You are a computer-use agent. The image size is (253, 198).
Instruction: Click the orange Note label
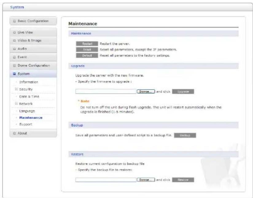(x=85, y=101)
